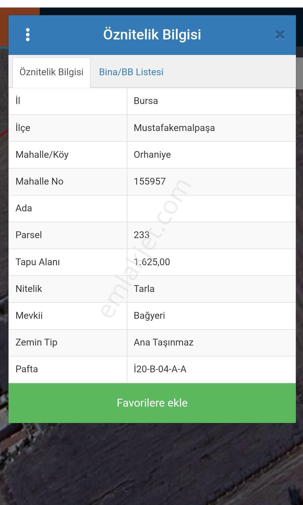Image resolution: width=303 pixels, height=505 pixels.
Task: Switch to the Bina/BB Listesi tab
Action: [131, 72]
